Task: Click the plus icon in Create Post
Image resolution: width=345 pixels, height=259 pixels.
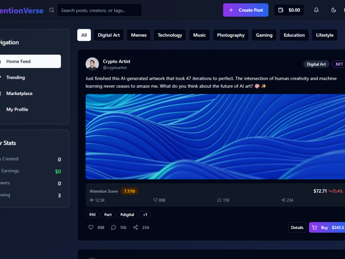Action: (231, 10)
